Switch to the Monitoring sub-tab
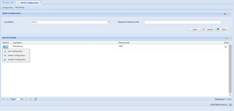The height and width of the screenshot is (111, 234). point(20,7)
